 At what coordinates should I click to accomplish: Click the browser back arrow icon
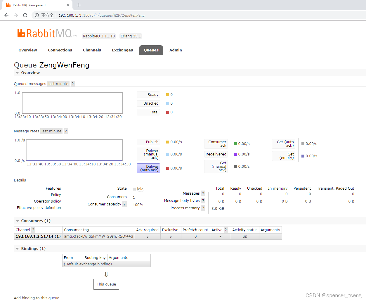pos(6,15)
